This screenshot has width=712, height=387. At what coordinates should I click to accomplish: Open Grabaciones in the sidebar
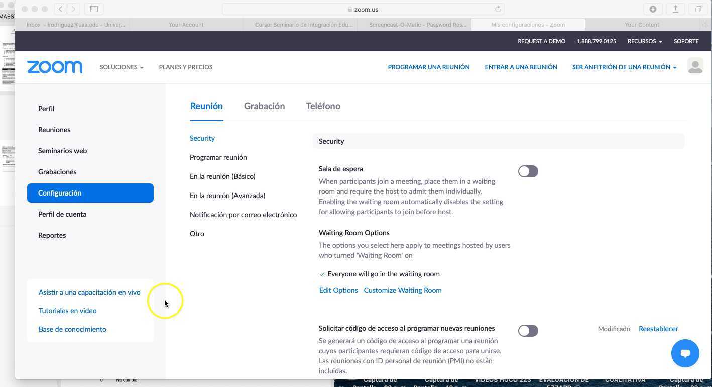tap(57, 172)
